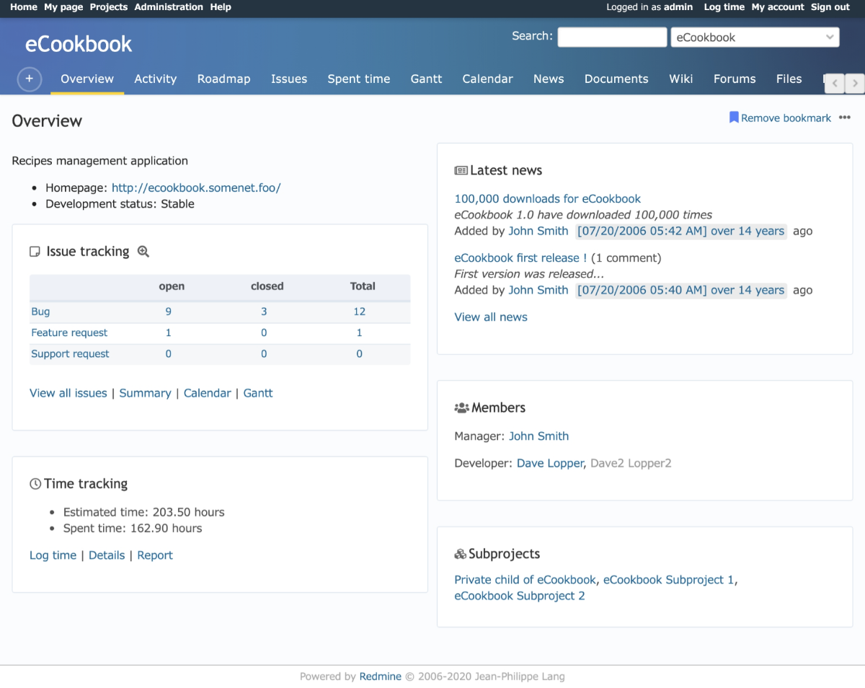Screen dimensions: 865x688
Task: Open time tracking Details link
Action: tap(107, 555)
